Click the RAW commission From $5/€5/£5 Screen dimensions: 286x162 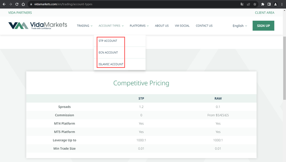point(218,115)
